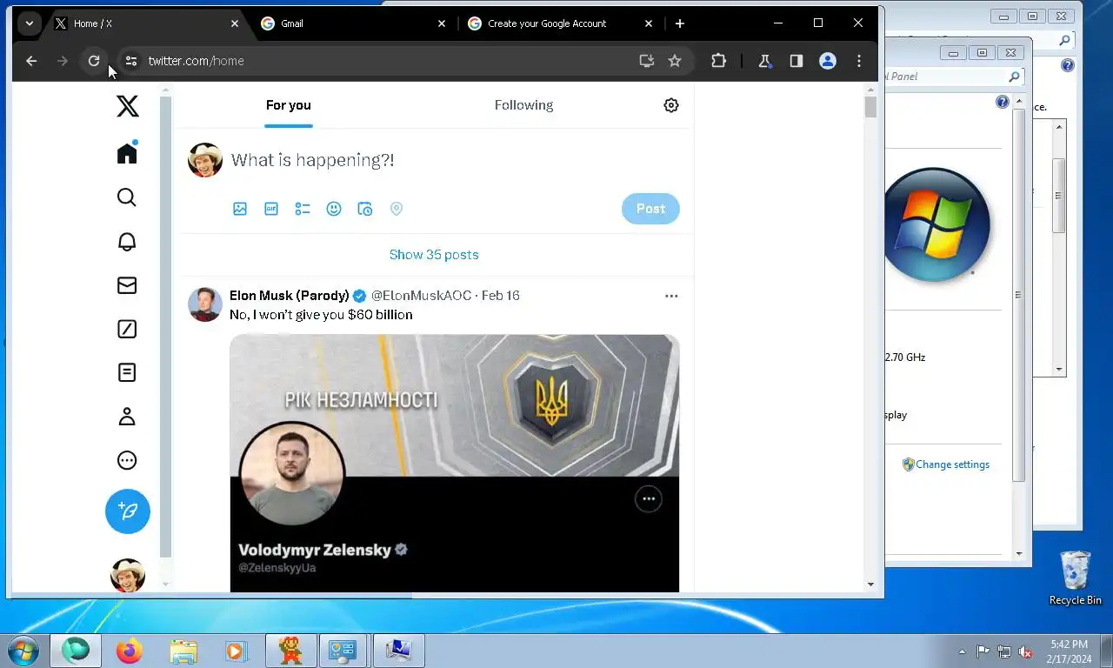
Task: Open Grok slash icon in sidebar
Action: click(127, 329)
